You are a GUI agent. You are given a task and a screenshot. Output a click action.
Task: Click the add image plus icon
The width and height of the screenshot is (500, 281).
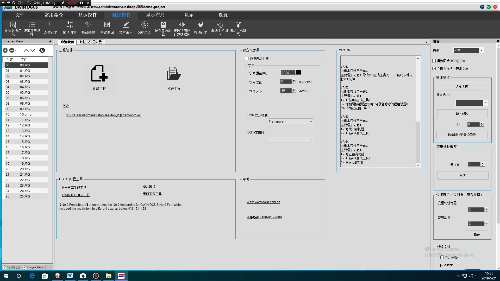pos(5,50)
